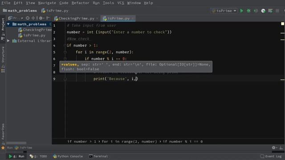Select isPrime.py in the project tree
This screenshot has height=160, width=285.
pyautogui.click(x=32, y=36)
